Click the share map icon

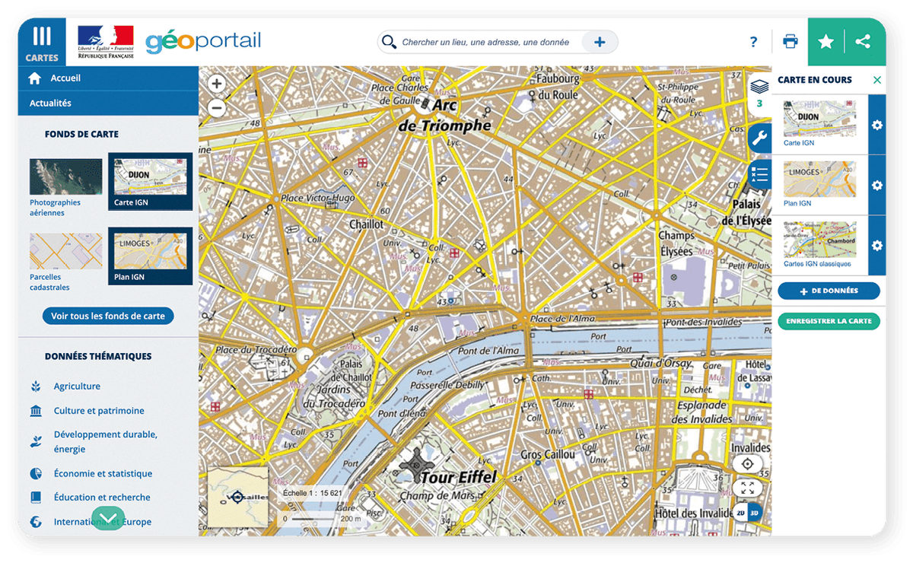click(x=863, y=42)
